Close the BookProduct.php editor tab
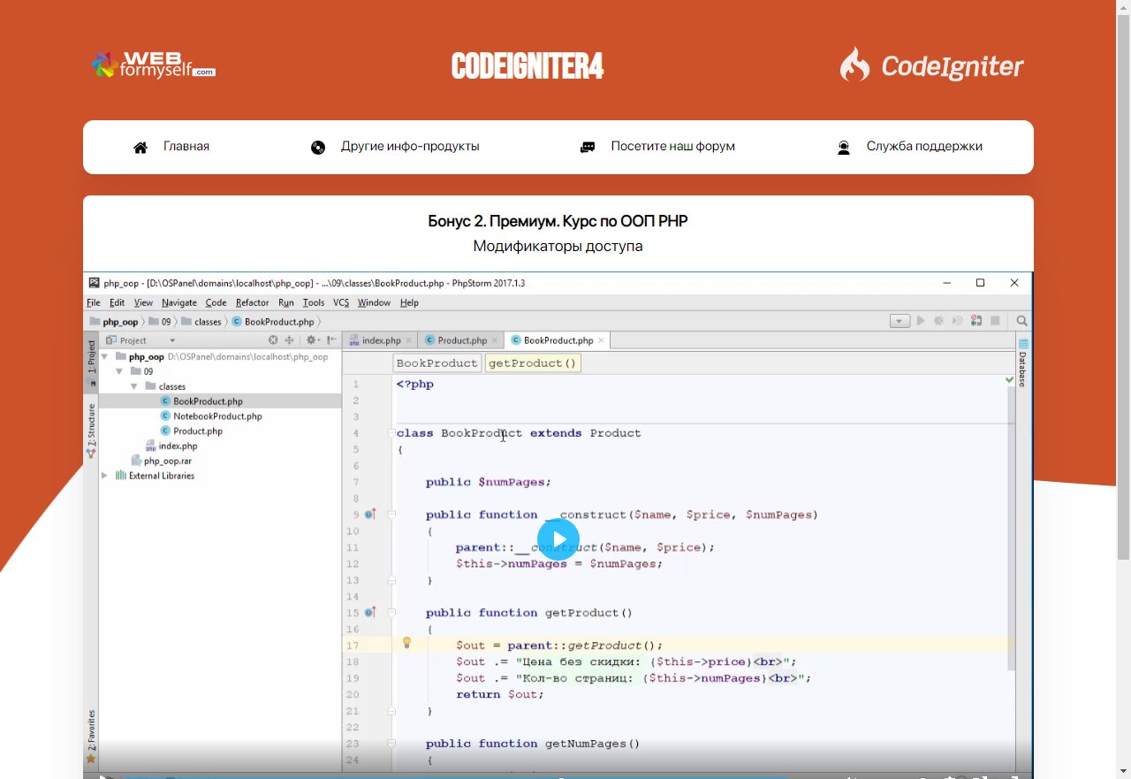This screenshot has width=1131, height=779. 601,340
